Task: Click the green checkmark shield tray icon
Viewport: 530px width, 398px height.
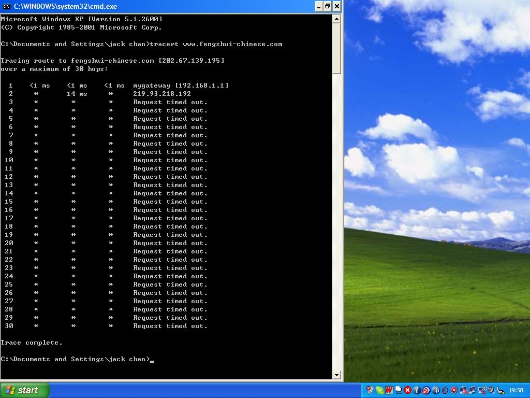Action: (380, 390)
